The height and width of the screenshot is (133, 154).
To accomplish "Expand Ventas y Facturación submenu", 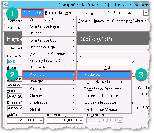I will (49, 60).
